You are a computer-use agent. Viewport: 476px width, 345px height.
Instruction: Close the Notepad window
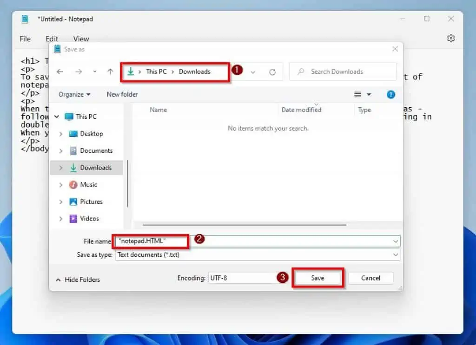click(x=451, y=19)
